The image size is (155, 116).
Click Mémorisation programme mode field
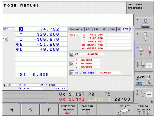pos(140,8)
